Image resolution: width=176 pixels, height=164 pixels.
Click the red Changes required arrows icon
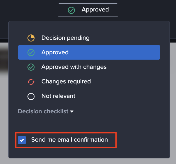[x=31, y=82]
